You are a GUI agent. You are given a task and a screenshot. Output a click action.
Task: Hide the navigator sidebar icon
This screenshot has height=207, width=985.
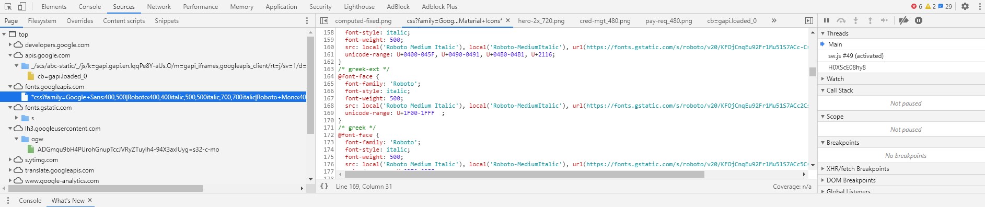tap(324, 20)
